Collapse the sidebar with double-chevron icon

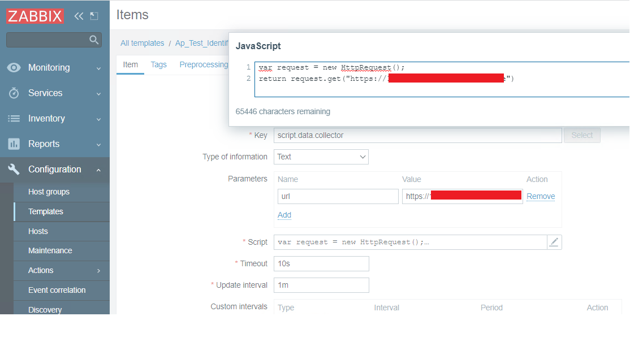(79, 16)
